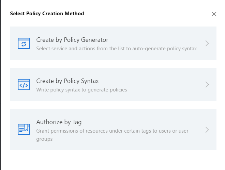Pick the "Authorize by Tag" title
The width and height of the screenshot is (225, 170).
click(59, 122)
